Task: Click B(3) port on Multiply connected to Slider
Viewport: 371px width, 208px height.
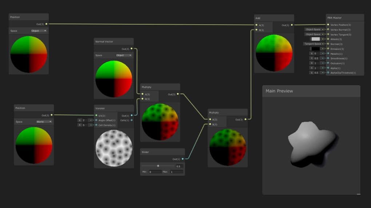Action: (210, 124)
